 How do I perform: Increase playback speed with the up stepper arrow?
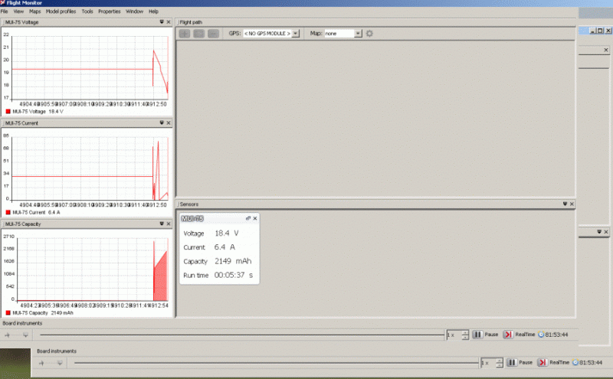tap(465, 332)
